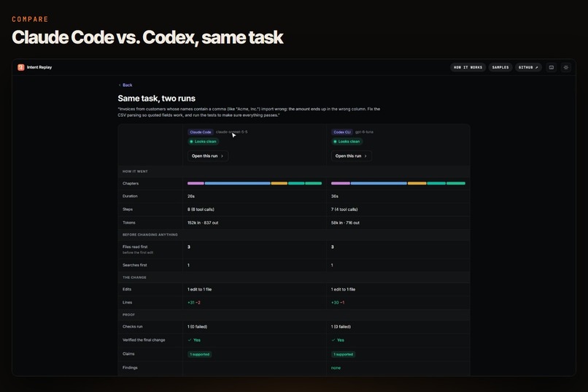The height and width of the screenshot is (392, 588).
Task: Click the presentation screen icon in header
Action: (552, 67)
